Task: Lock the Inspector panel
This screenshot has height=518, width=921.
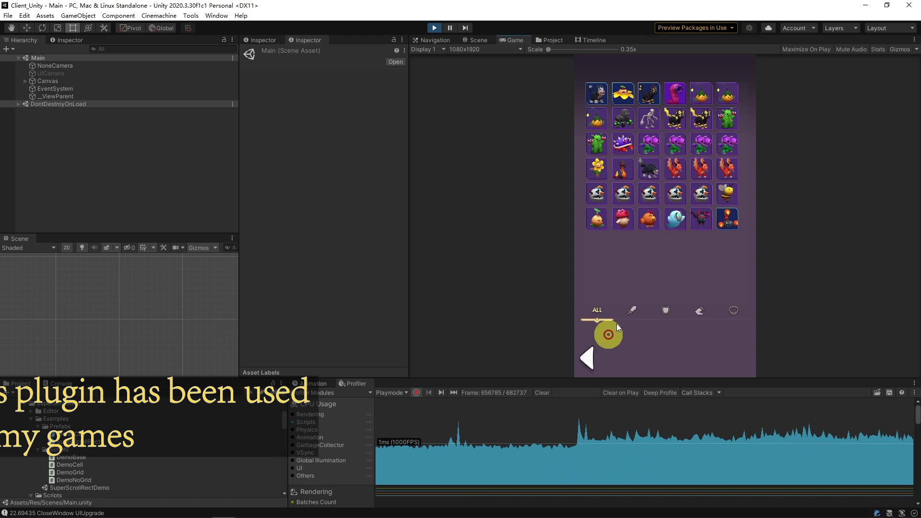Action: click(x=393, y=40)
